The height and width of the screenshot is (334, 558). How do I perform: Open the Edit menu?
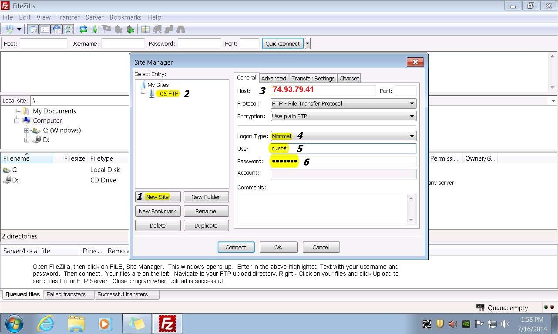point(25,17)
